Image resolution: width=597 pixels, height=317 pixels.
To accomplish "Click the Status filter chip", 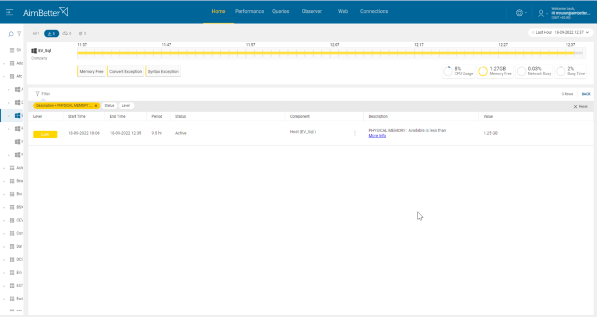I will pyautogui.click(x=109, y=105).
